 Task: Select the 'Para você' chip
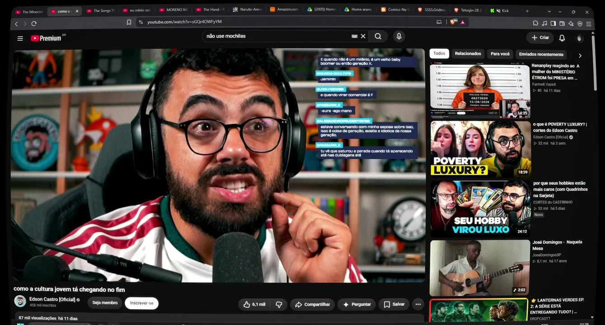(500, 54)
